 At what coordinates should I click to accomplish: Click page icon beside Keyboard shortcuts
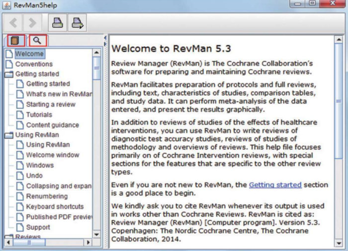coord(20,207)
